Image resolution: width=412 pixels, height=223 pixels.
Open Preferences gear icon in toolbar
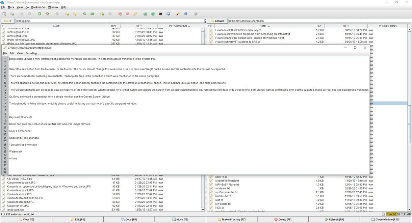[196, 14]
